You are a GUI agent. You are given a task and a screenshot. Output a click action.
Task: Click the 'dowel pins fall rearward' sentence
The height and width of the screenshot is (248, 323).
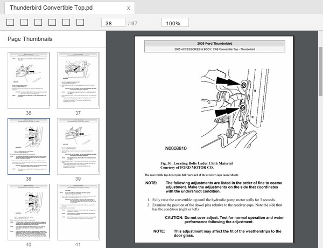(x=191, y=175)
